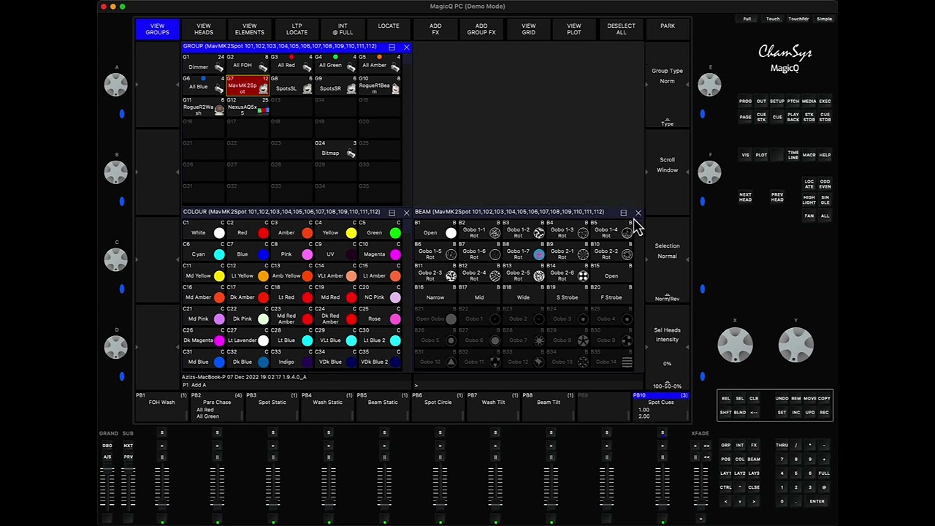Image resolution: width=935 pixels, height=526 pixels.
Task: Choose the Gobo 2-6 Rot beam palette
Action: pos(568,273)
